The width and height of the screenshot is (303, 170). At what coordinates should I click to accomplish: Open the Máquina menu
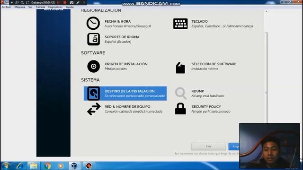tap(20, 7)
